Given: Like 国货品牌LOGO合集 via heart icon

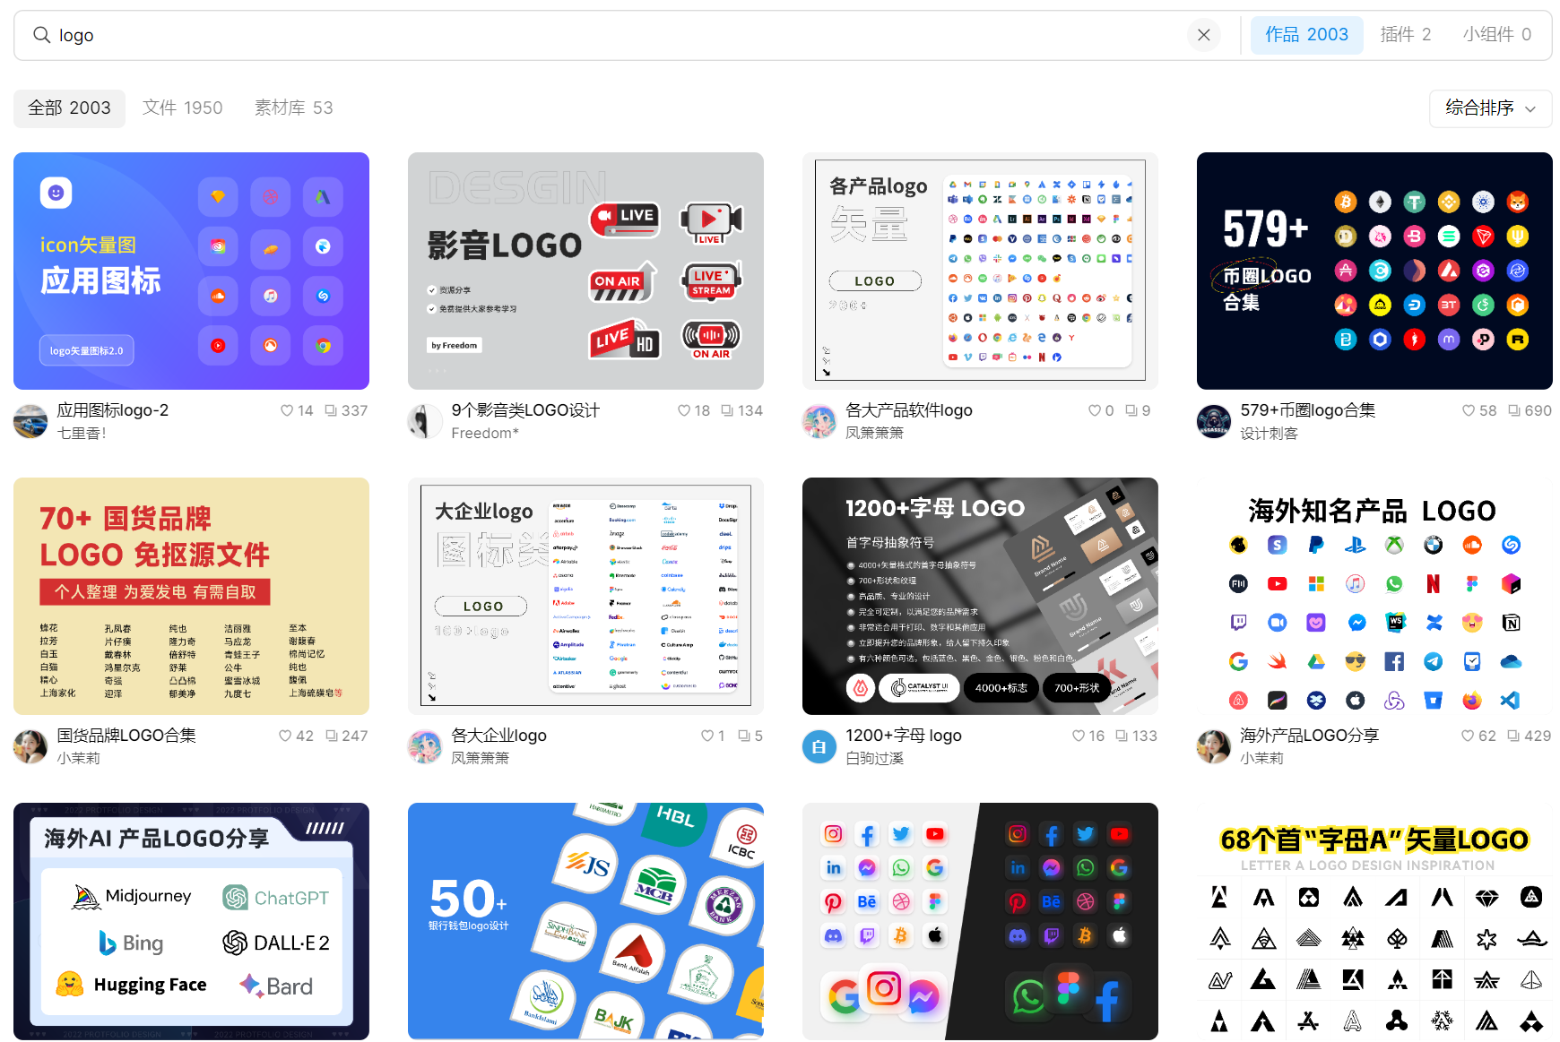Looking at the screenshot, I should [285, 736].
